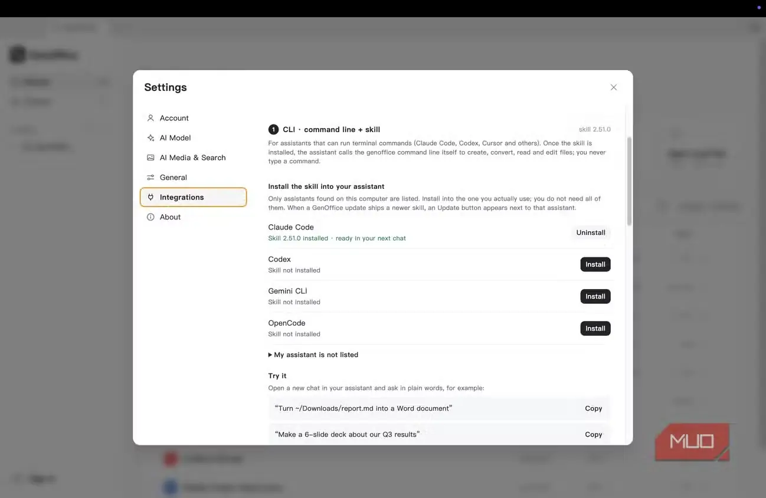Click the "Codex" assistant name
The height and width of the screenshot is (498, 766).
280,259
